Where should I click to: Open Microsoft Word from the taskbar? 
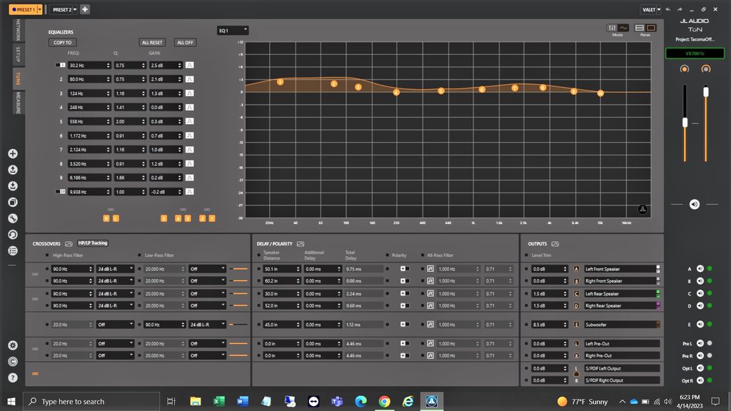(x=243, y=401)
